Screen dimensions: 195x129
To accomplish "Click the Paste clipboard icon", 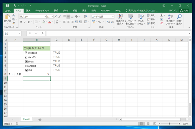I will tap(7, 17).
